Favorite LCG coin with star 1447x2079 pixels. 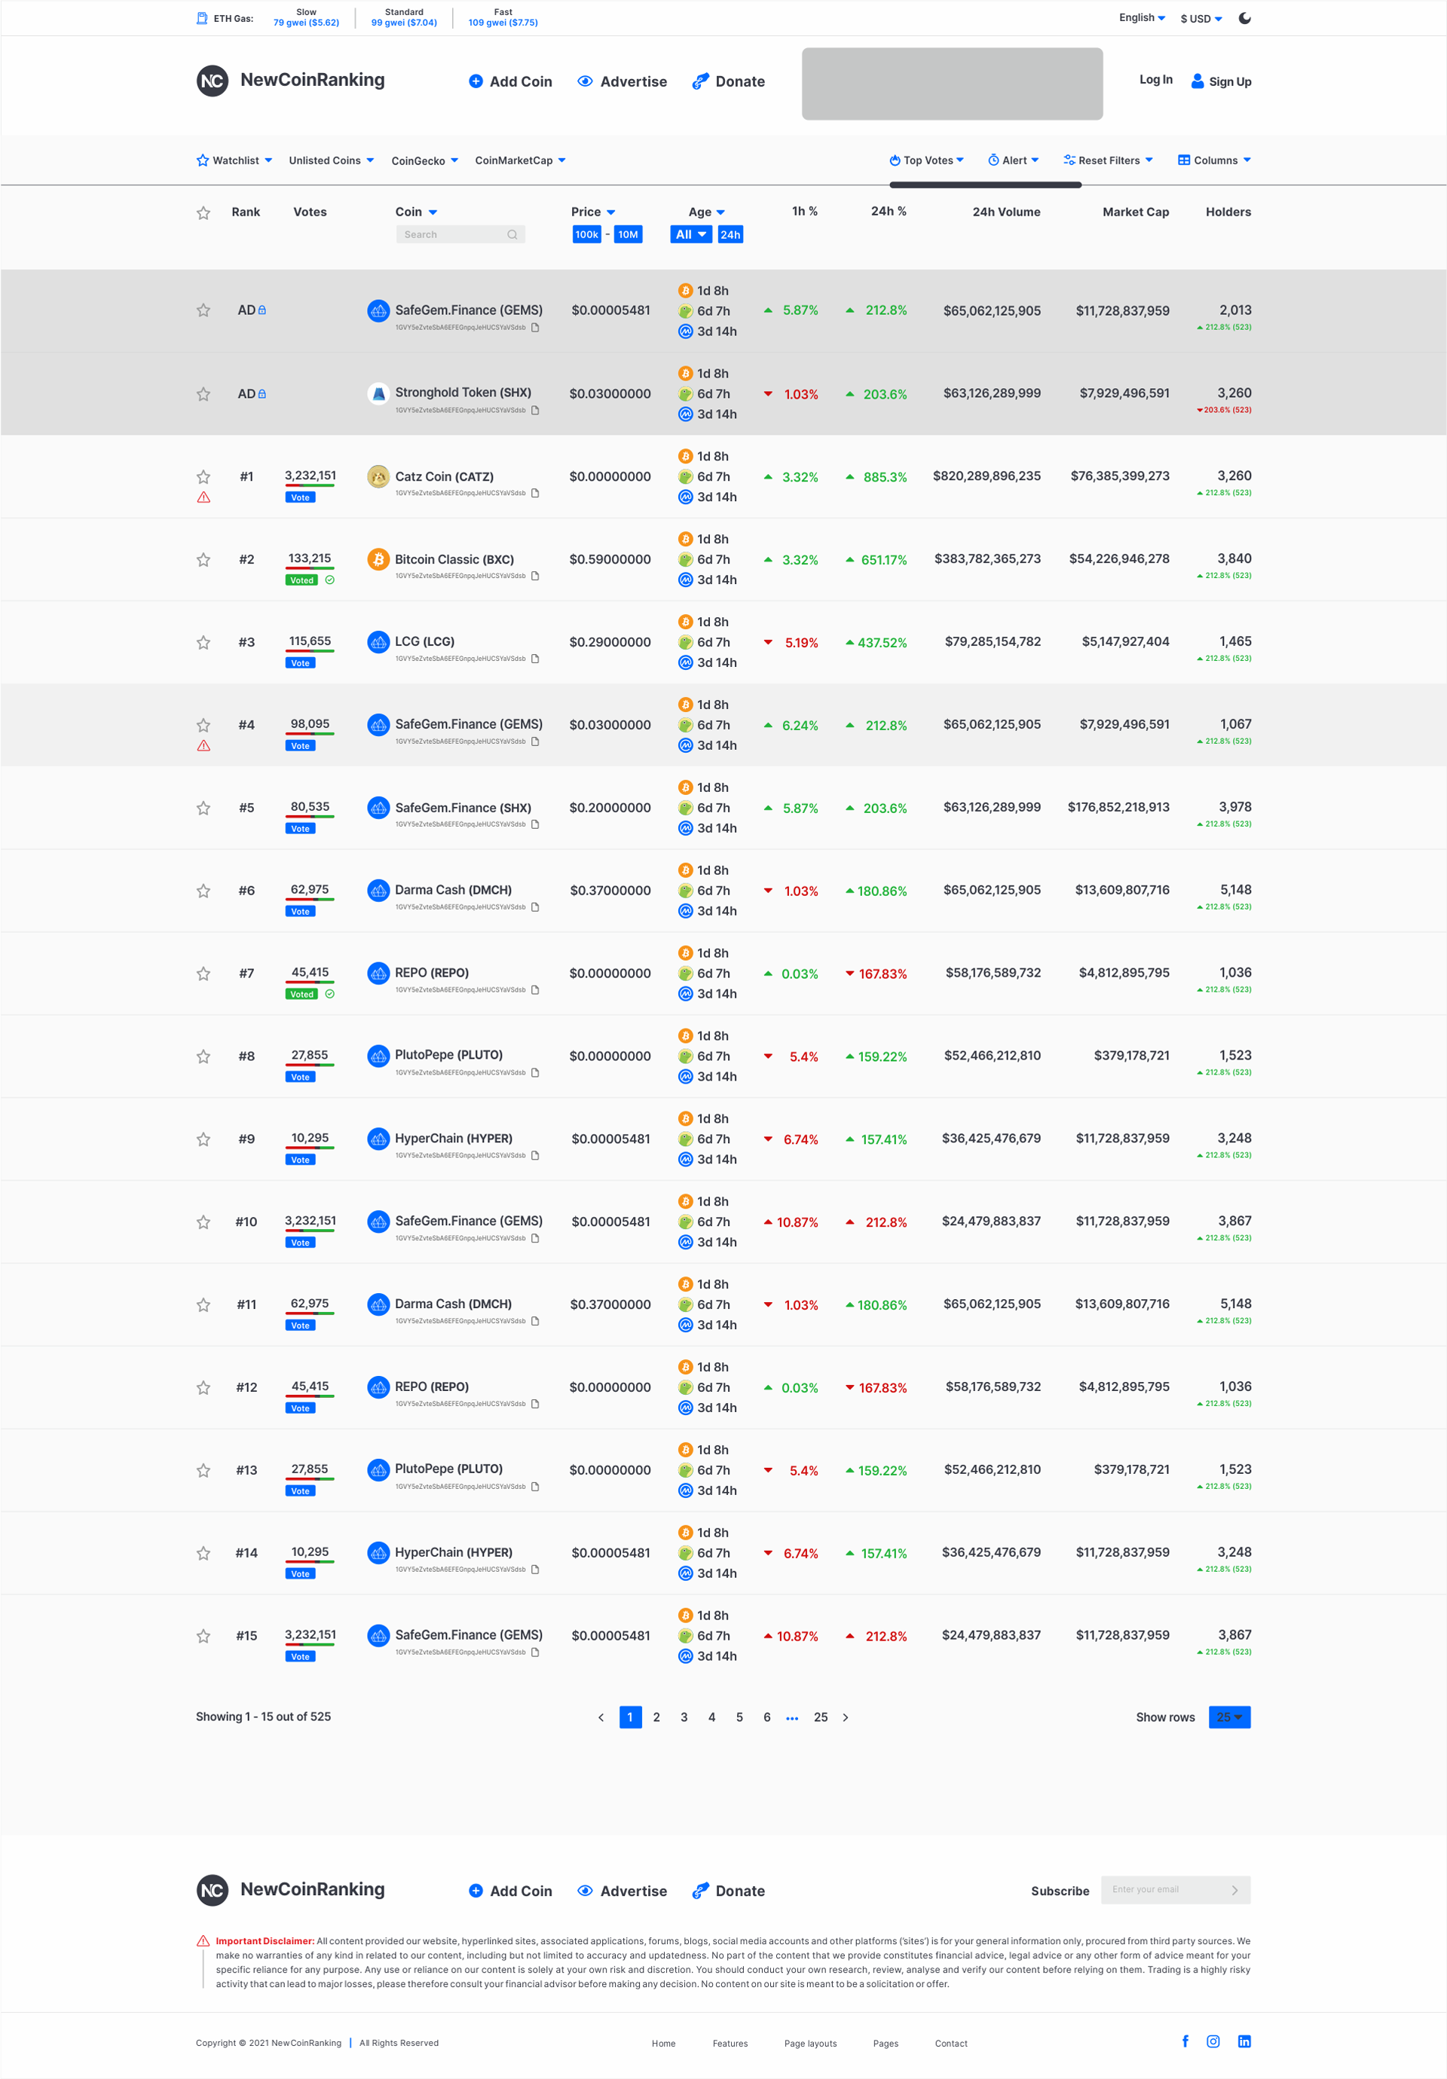(203, 643)
